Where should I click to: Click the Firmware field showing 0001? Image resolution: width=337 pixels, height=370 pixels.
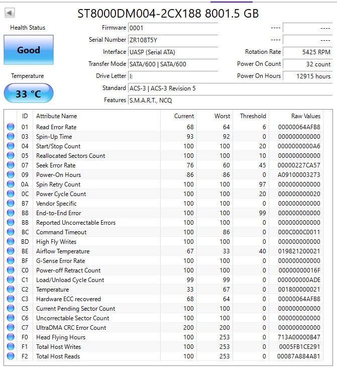tap(173, 28)
